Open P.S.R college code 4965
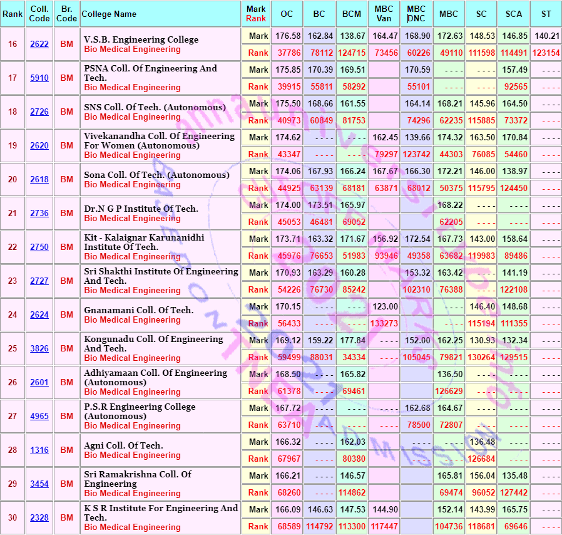Screen dimensions: 562x535 click(x=39, y=416)
